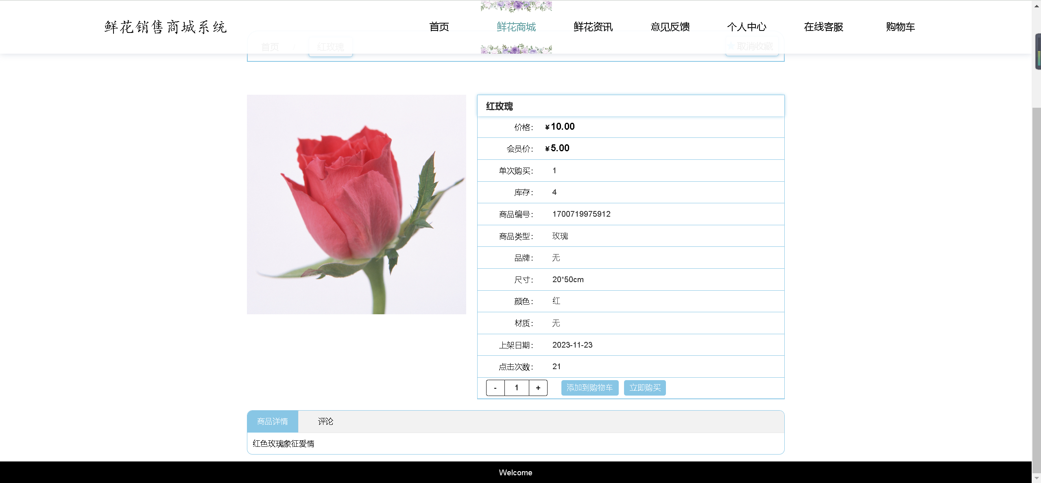Click the scrollbar up arrow

click(x=1036, y=6)
